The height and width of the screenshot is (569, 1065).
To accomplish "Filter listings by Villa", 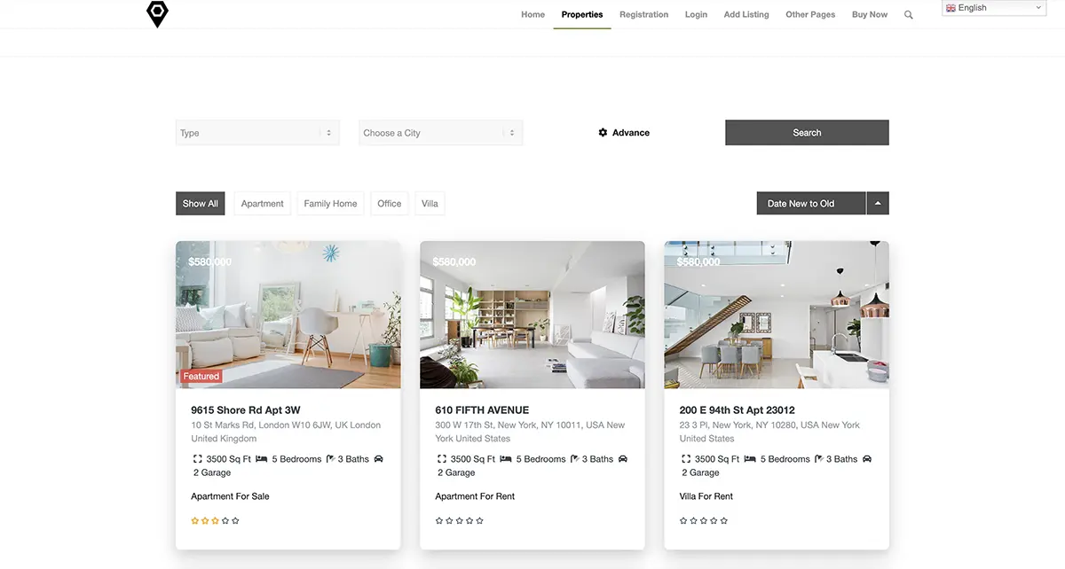I will pos(430,204).
